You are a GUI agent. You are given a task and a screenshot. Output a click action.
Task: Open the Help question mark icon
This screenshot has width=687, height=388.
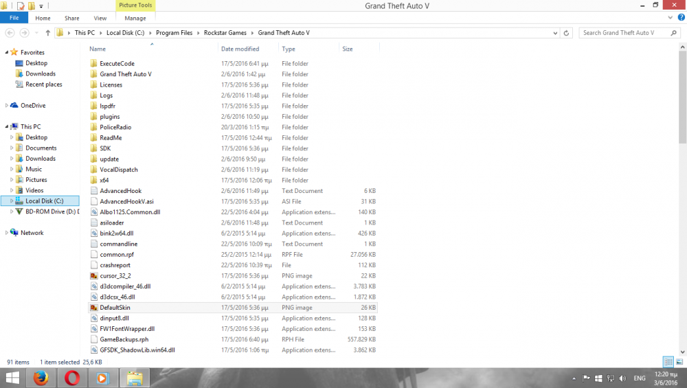tap(682, 18)
